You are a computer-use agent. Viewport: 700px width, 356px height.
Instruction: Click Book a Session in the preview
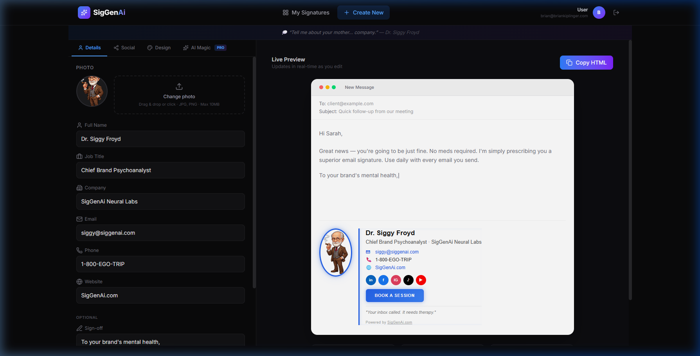pos(394,295)
